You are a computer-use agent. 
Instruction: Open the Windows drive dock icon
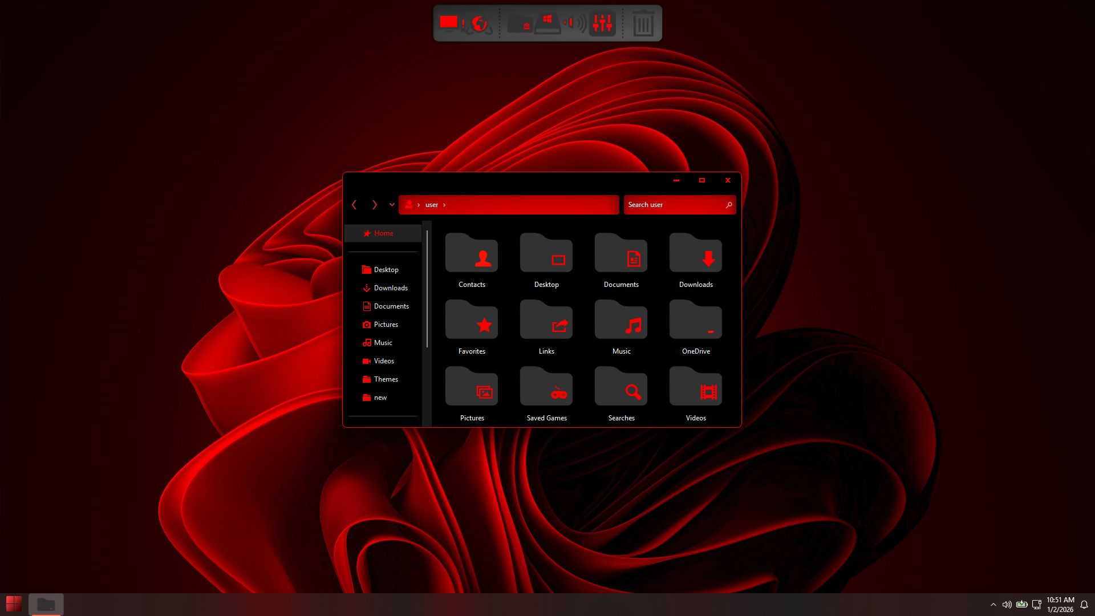pos(547,23)
